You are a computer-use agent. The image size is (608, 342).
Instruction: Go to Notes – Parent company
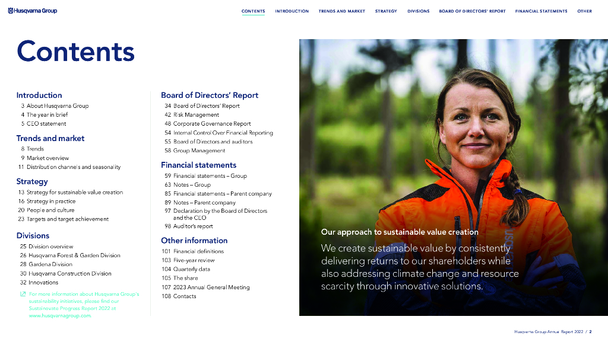pos(200,202)
